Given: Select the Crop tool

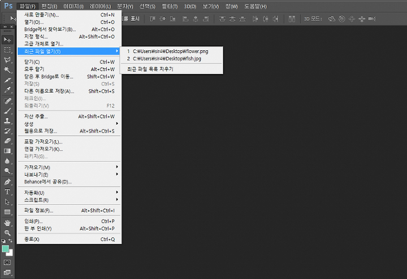Looking at the screenshot, I should click(x=7, y=80).
